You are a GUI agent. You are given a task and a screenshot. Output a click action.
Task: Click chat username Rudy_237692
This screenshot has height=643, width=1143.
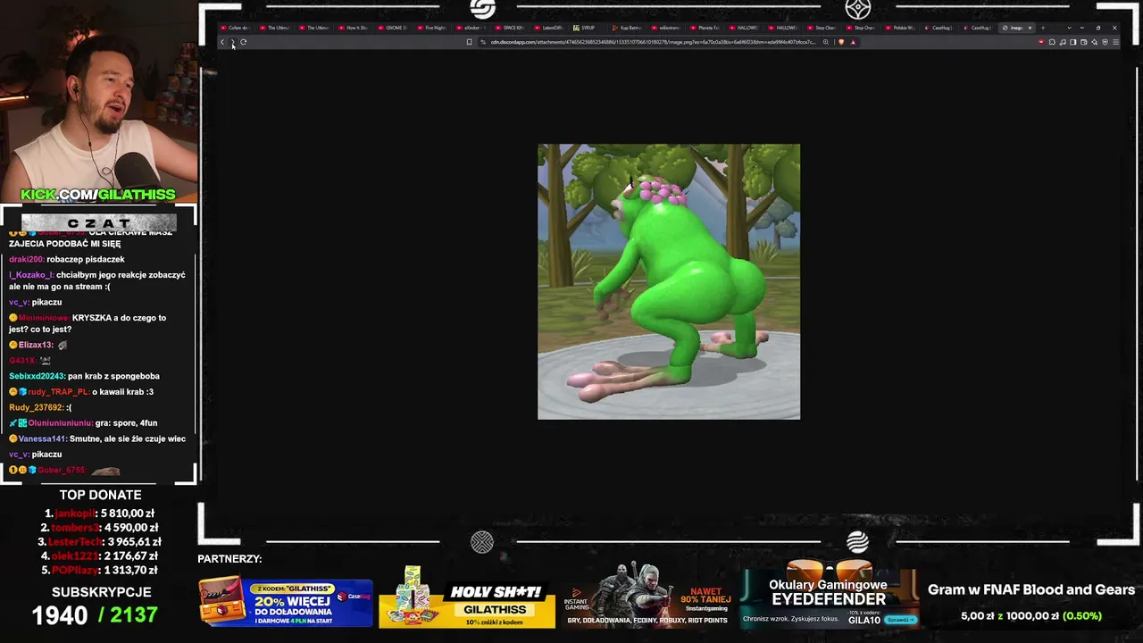coord(36,407)
